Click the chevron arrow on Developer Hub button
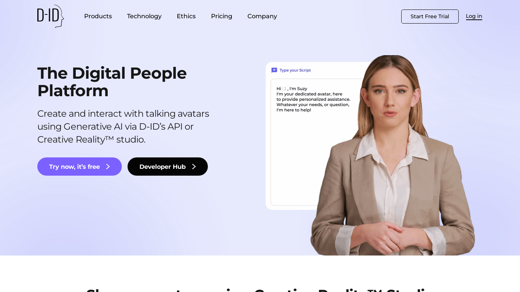 click(194, 167)
